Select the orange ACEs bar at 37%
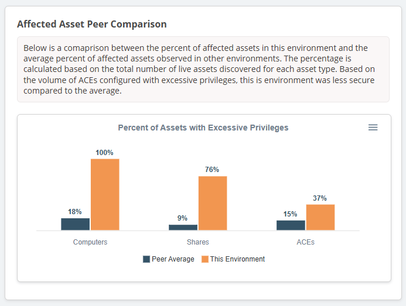 point(320,217)
